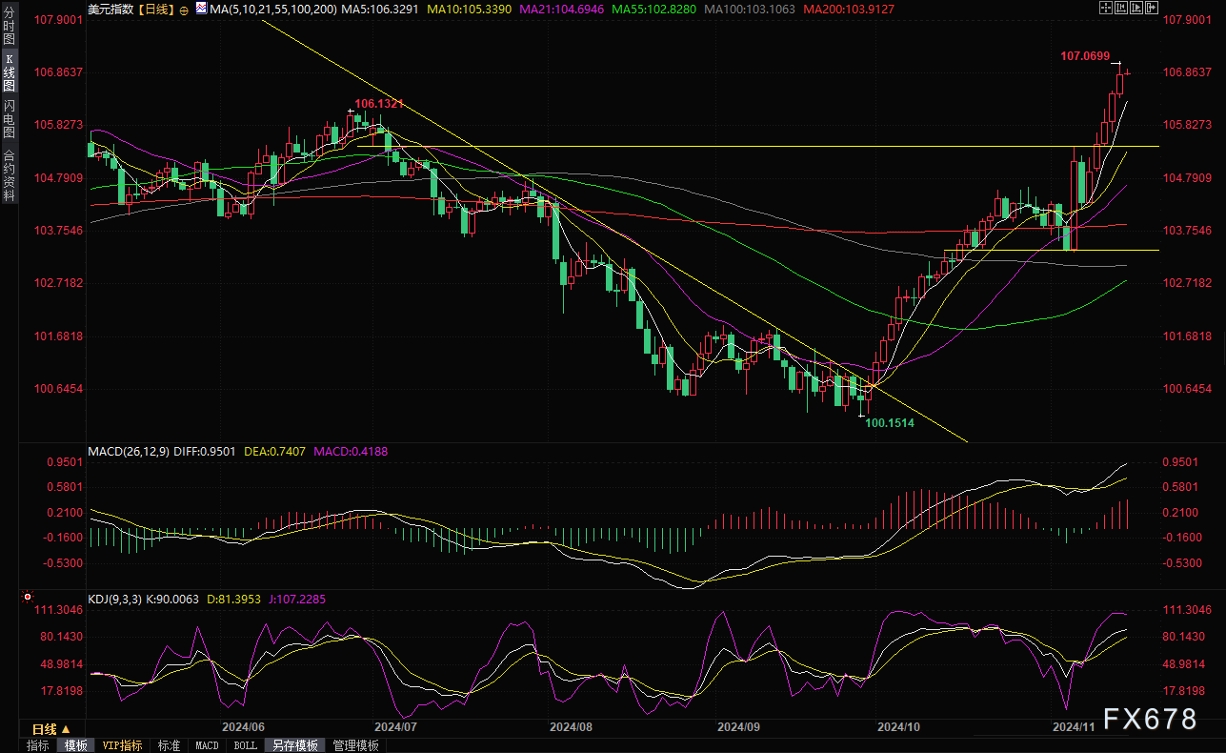This screenshot has height=753, width=1226.
Task: Click the 管理模板 button
Action: (355, 745)
